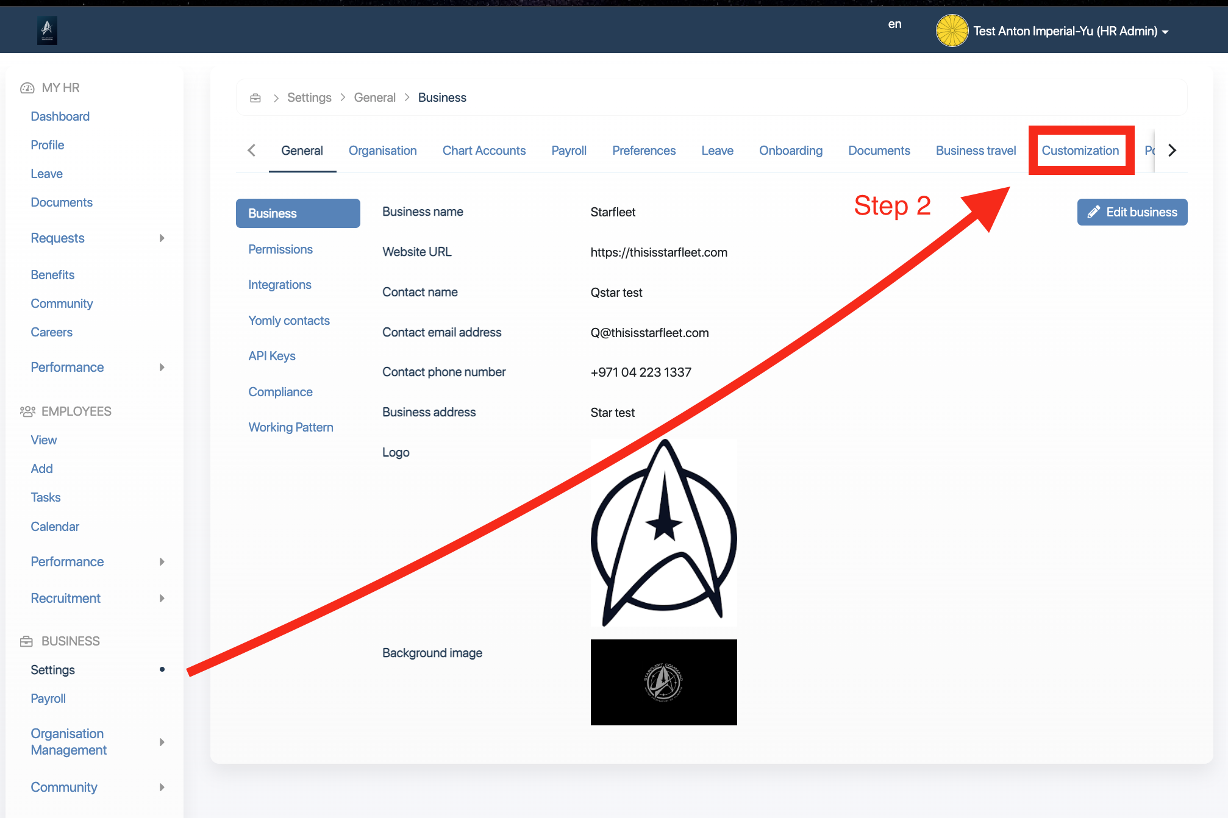Click the BUSINESS briefcase section icon

tap(26, 641)
